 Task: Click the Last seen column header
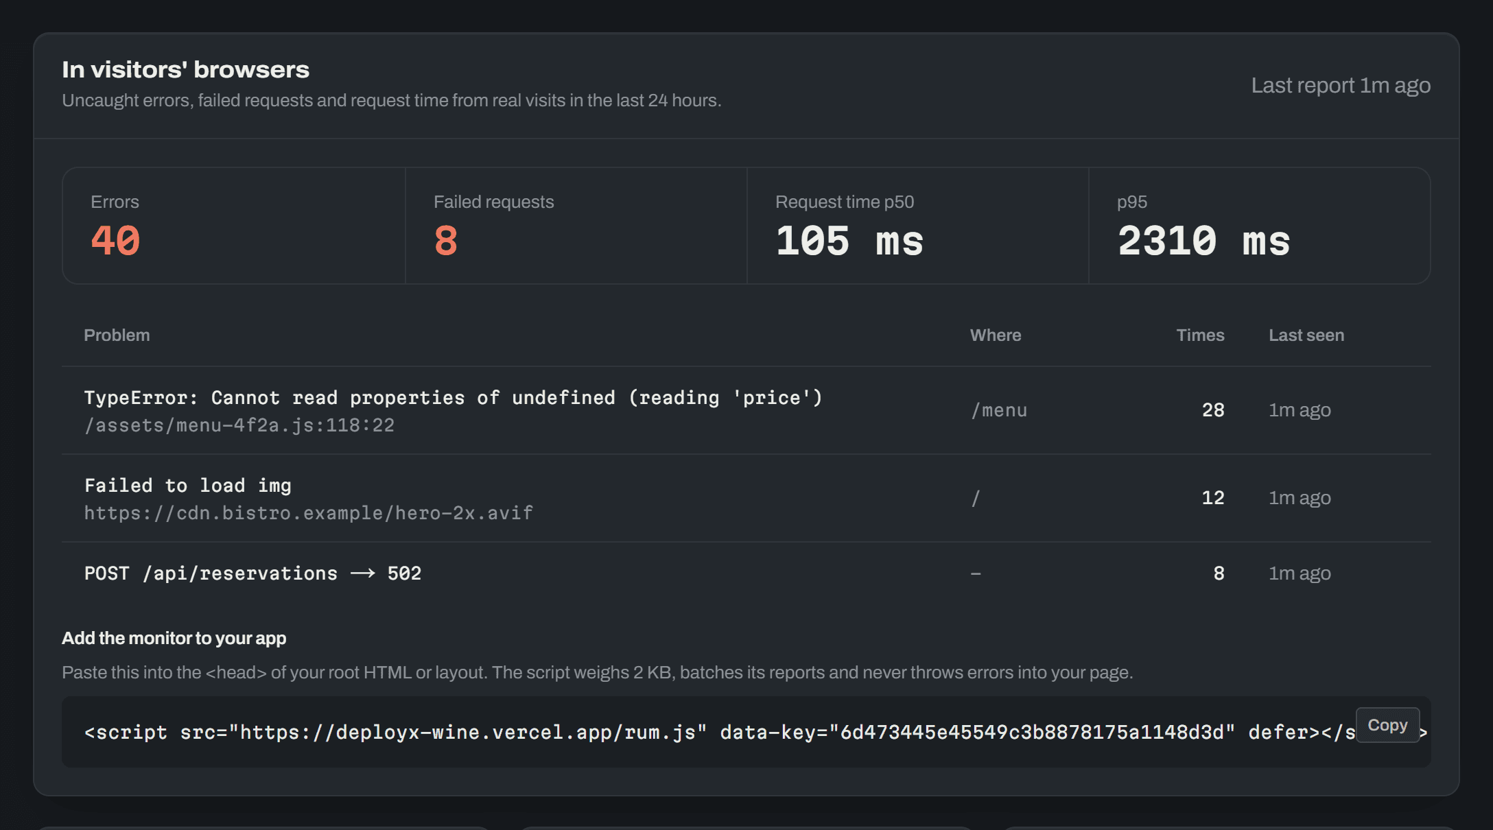pyautogui.click(x=1306, y=335)
